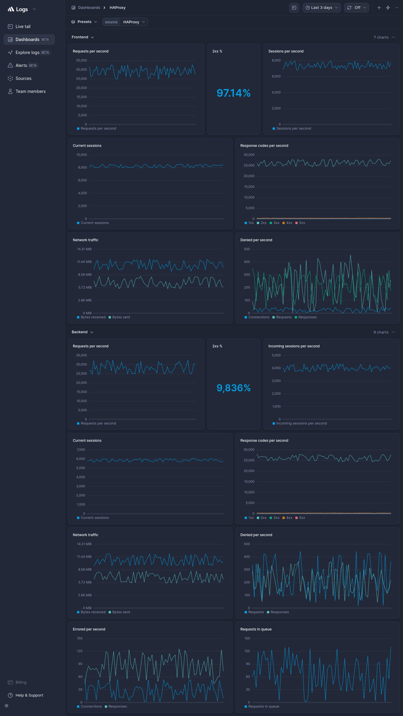Click the Logs logo icon
Screen dimensions: 403x716
(11, 9)
